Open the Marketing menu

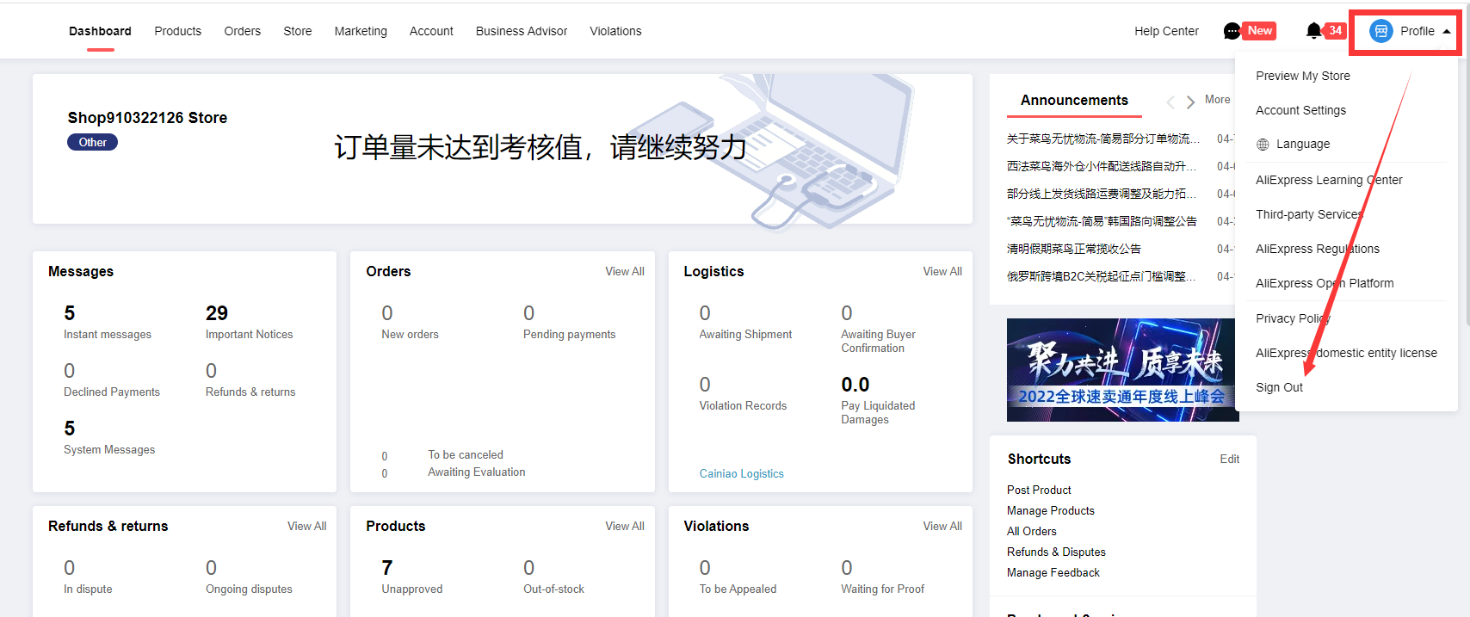pos(361,31)
